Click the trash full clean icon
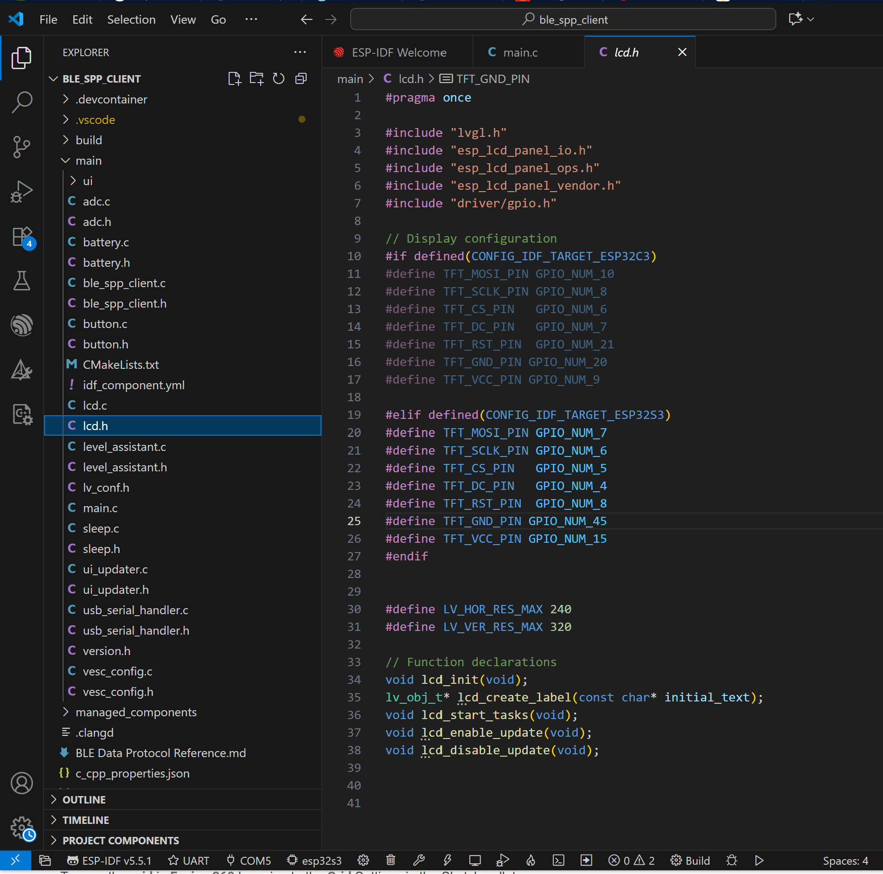883x874 pixels. (390, 861)
